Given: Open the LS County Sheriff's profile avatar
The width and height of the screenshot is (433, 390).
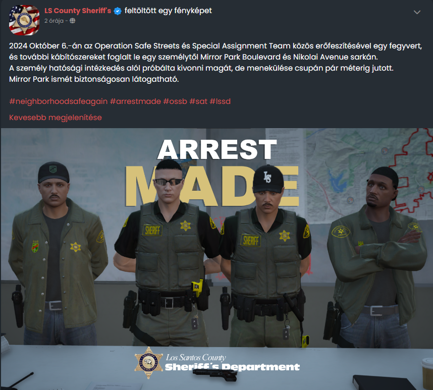Looking at the screenshot, I should (24, 20).
